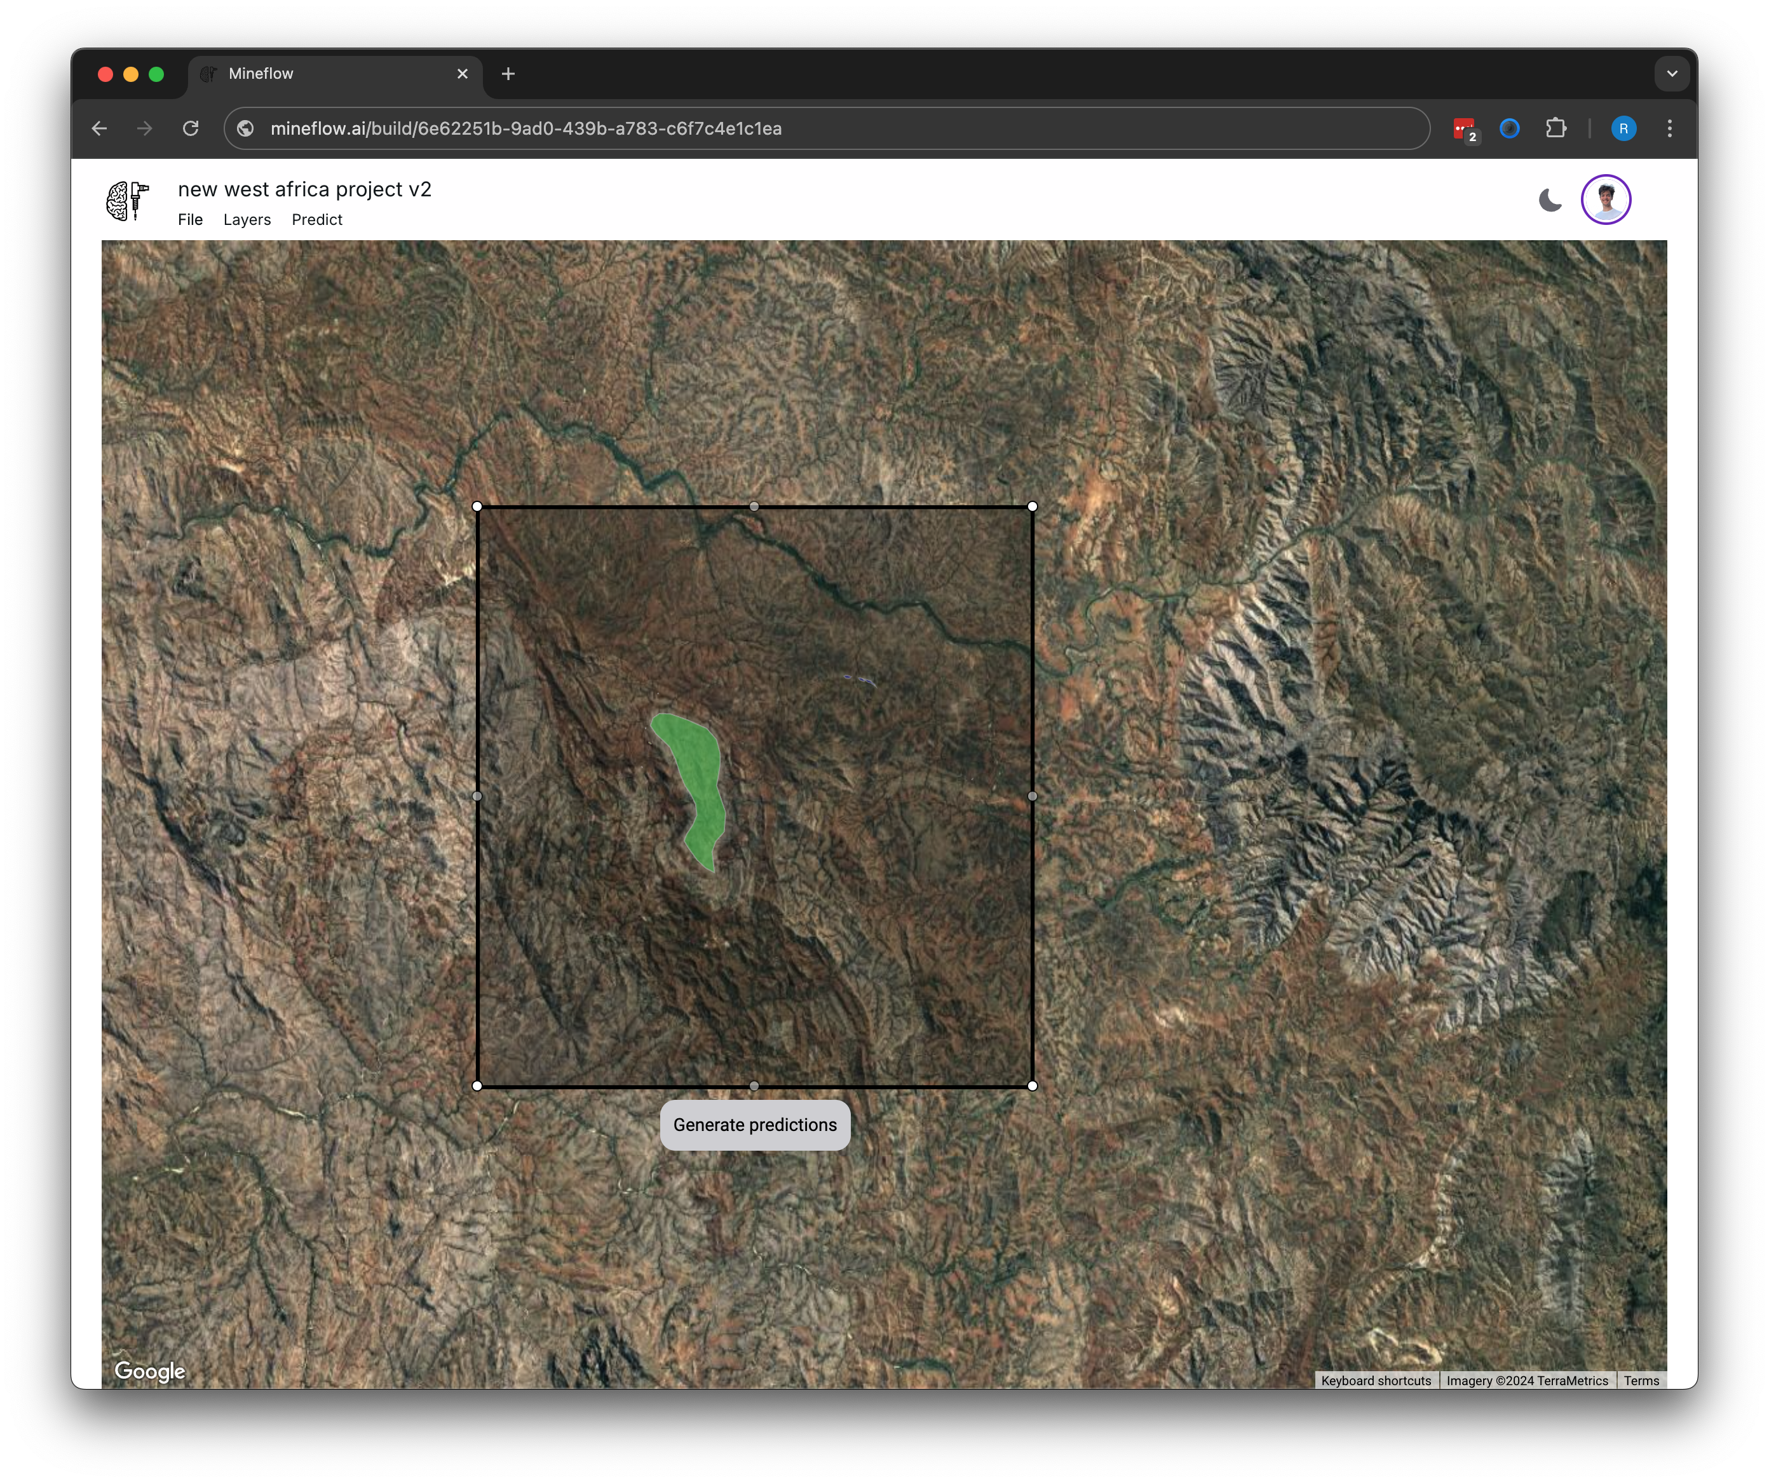Screen dimensions: 1769x1483
Task: Open the Keyboard shortcuts link
Action: [x=1376, y=1381]
